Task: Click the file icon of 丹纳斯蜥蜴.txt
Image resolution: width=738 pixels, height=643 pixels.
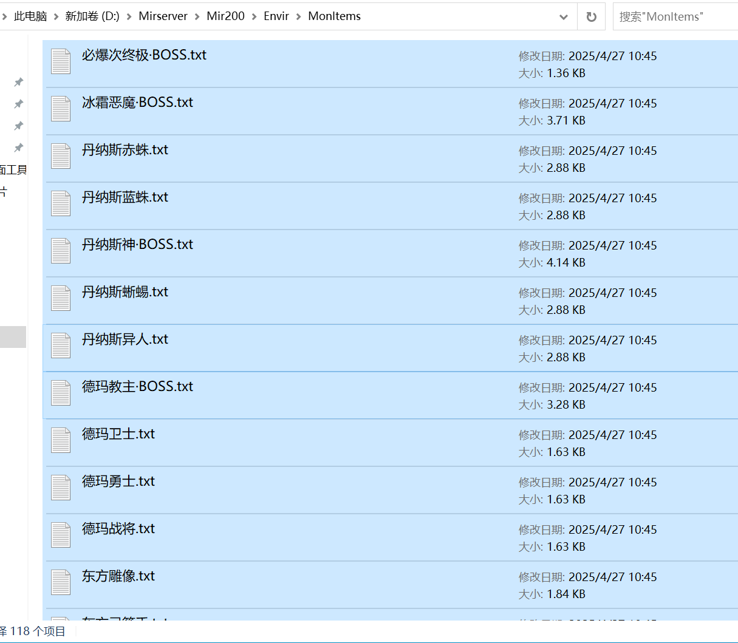Action: click(x=61, y=298)
